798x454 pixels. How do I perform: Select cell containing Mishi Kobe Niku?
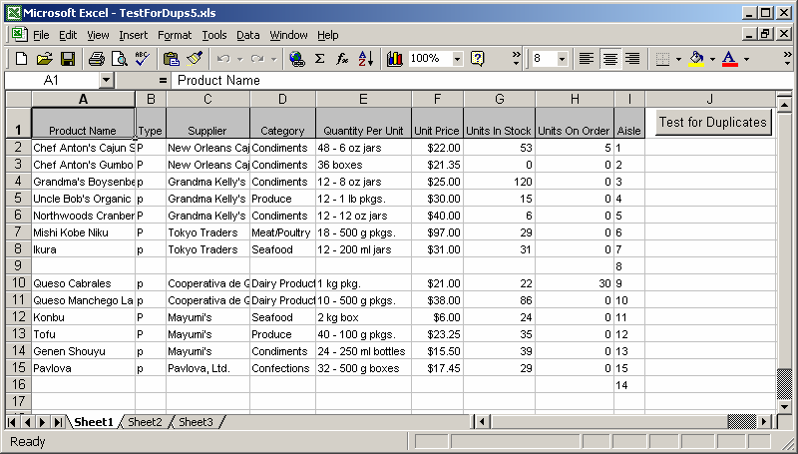(x=84, y=232)
